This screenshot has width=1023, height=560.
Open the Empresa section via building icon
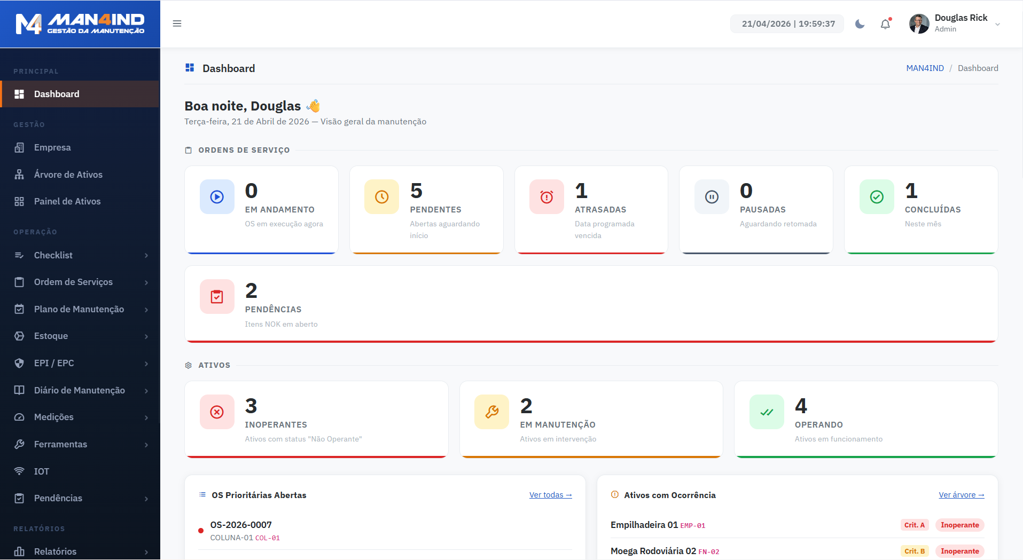(20, 147)
